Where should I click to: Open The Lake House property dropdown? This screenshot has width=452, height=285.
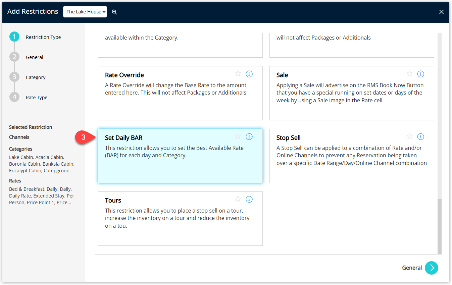85,12
